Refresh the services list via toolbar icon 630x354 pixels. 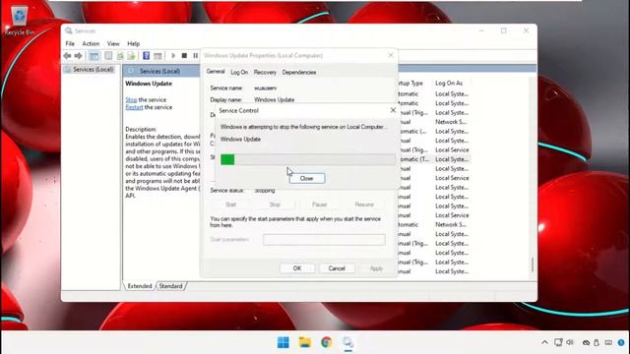pos(120,56)
